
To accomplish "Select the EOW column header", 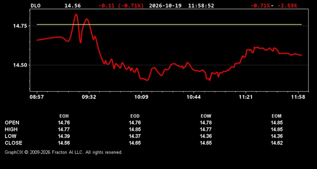I will (x=206, y=116).
